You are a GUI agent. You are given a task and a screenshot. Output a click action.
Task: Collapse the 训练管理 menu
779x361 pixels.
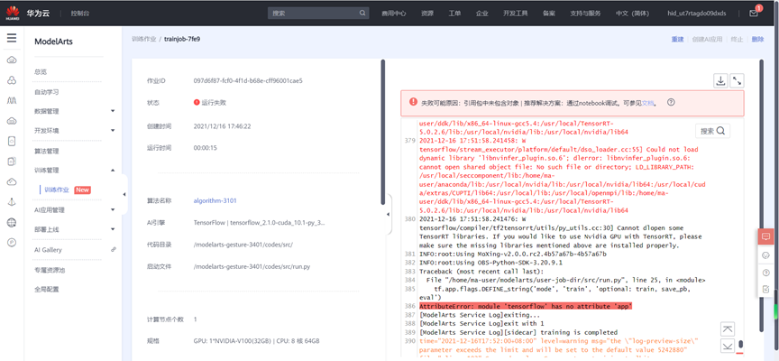click(x=113, y=170)
